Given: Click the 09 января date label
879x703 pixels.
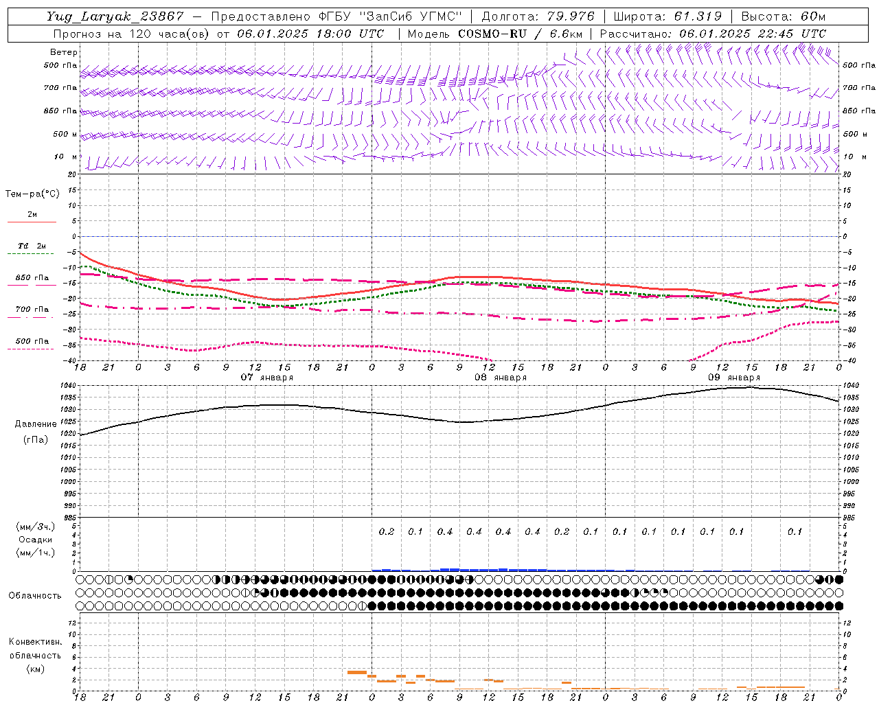Looking at the screenshot, I should pyautogui.click(x=734, y=378).
